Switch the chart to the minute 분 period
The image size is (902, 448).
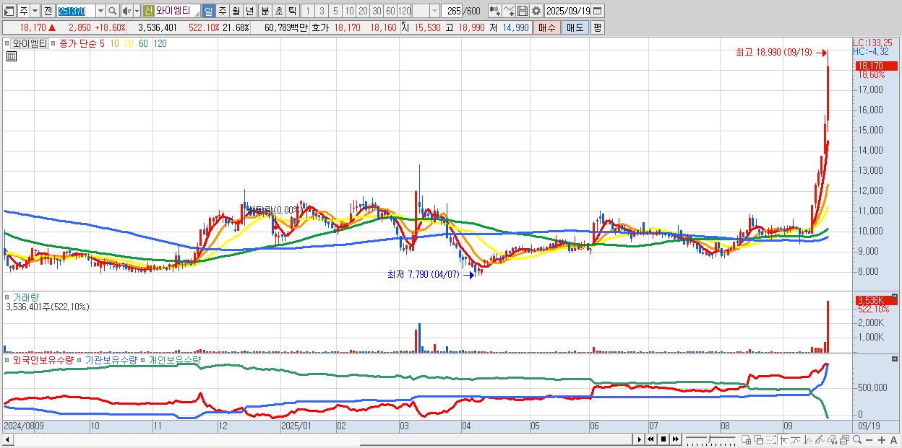264,11
